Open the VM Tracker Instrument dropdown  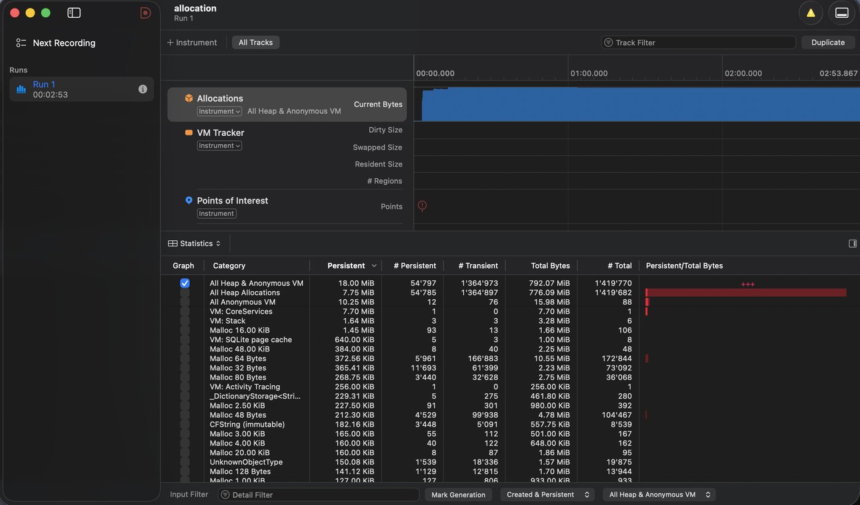219,146
